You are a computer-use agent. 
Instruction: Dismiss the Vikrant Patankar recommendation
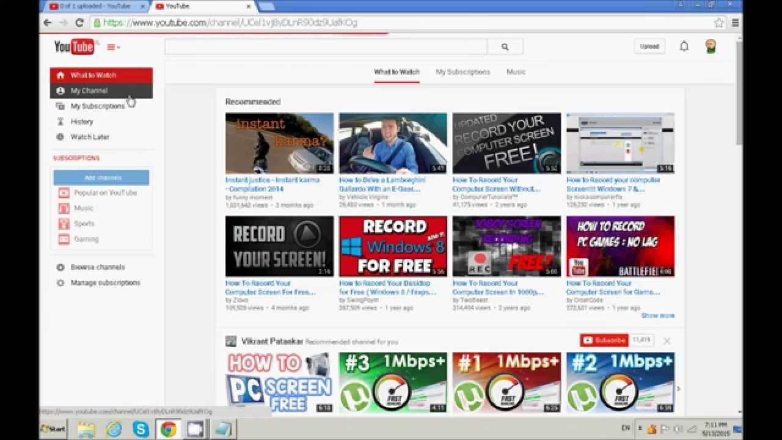667,341
